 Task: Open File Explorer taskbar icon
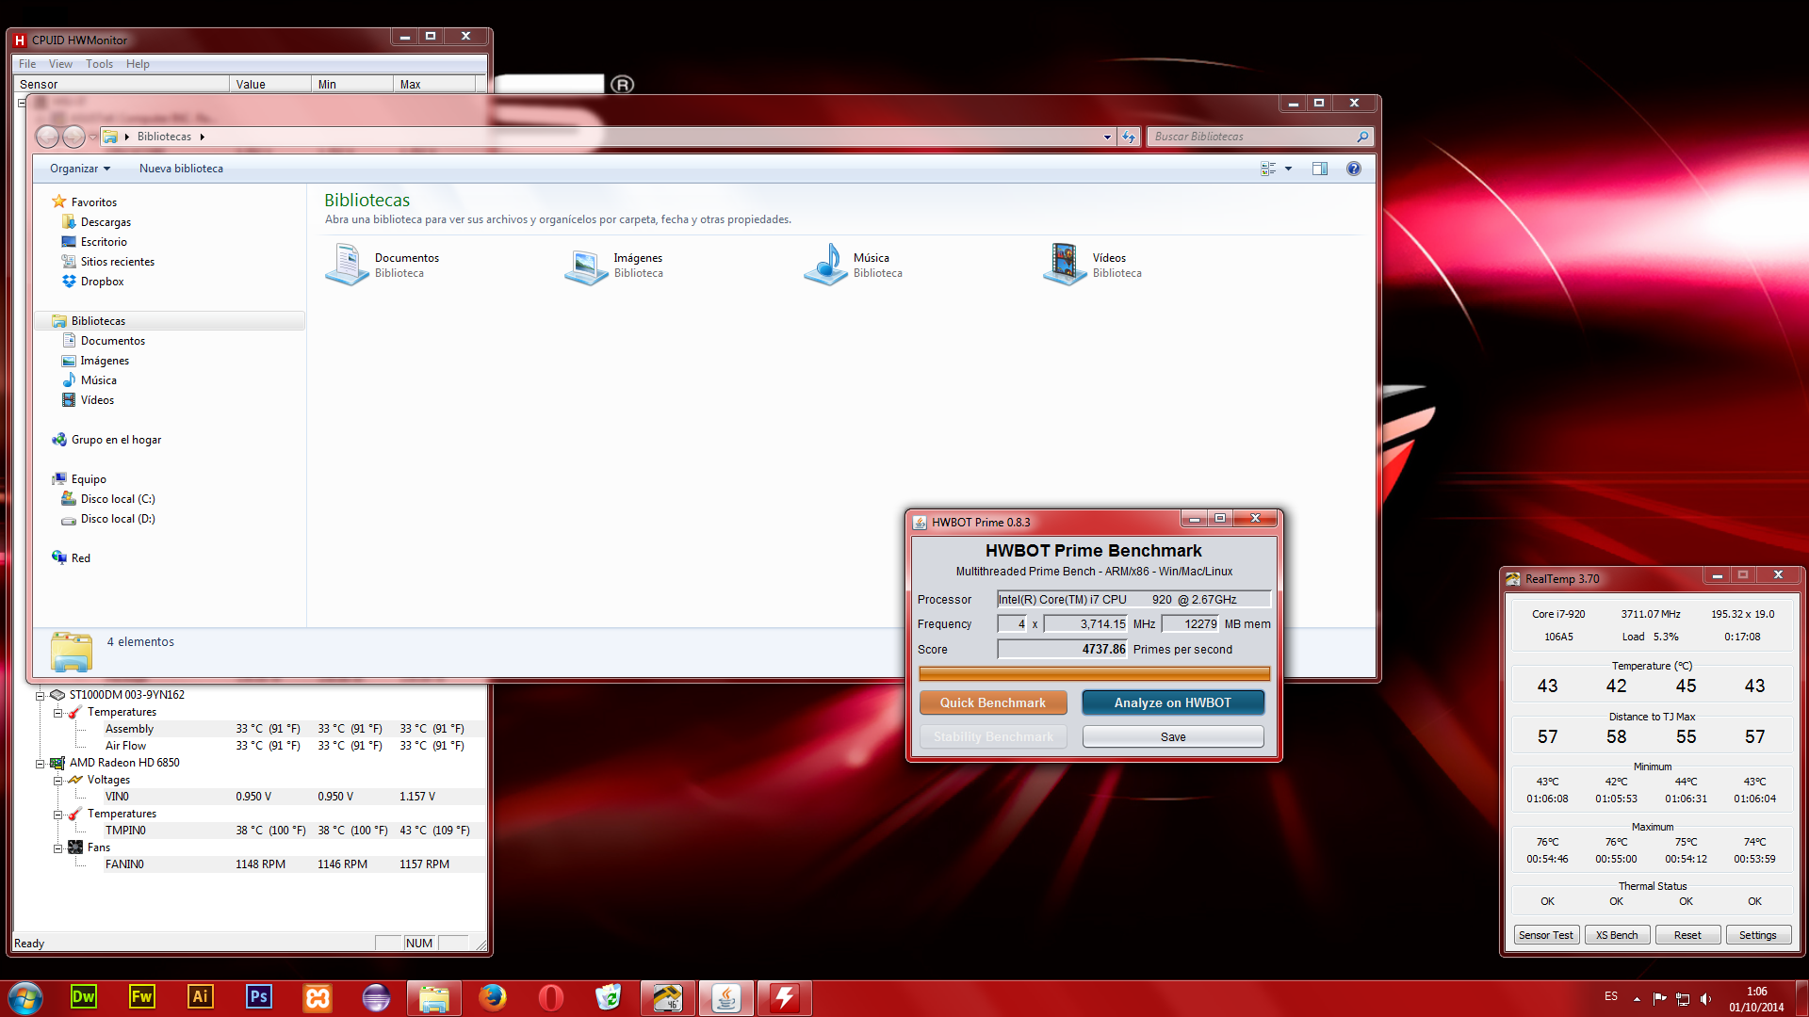coord(433,997)
